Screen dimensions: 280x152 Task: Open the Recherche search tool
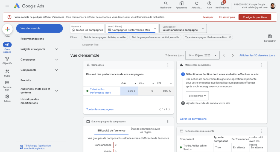click(166, 5)
